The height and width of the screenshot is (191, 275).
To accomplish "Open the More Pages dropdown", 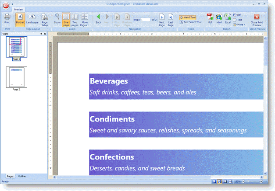I will (x=85, y=20).
